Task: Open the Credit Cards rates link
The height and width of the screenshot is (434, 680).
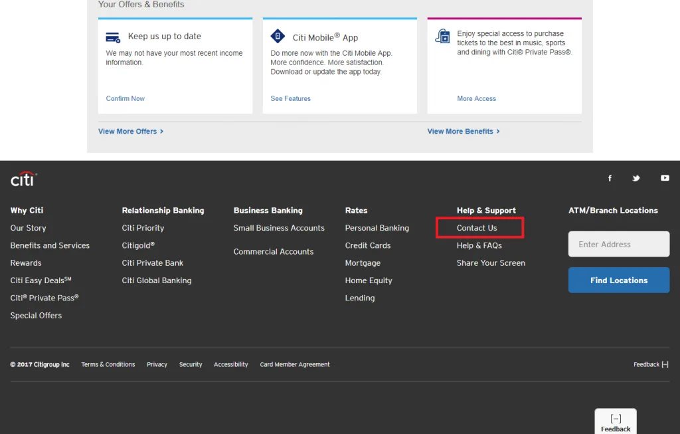Action: coord(368,245)
